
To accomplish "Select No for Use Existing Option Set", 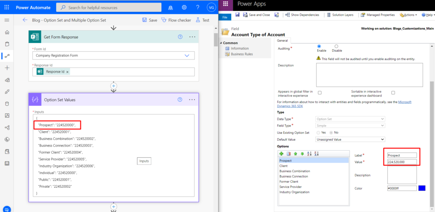I will coord(331,133).
